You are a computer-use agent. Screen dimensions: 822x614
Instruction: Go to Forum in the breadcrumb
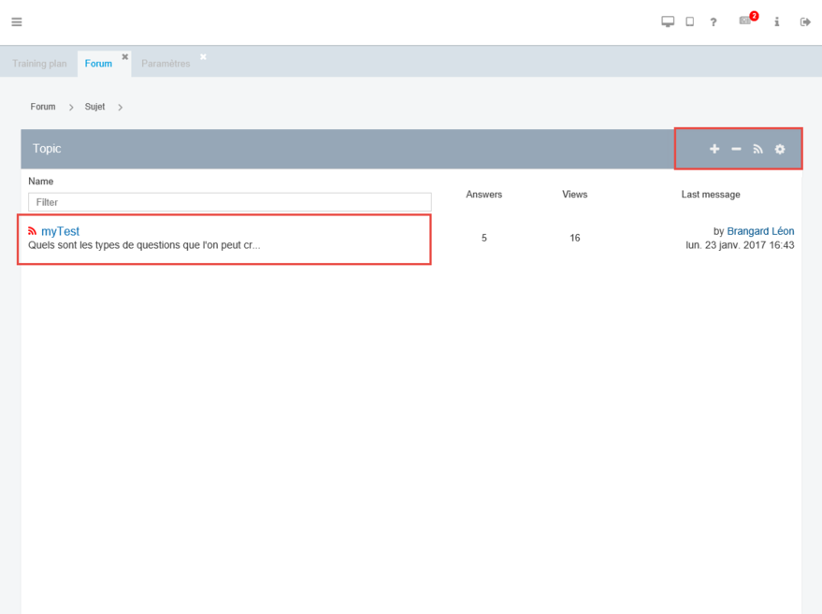pyautogui.click(x=43, y=107)
